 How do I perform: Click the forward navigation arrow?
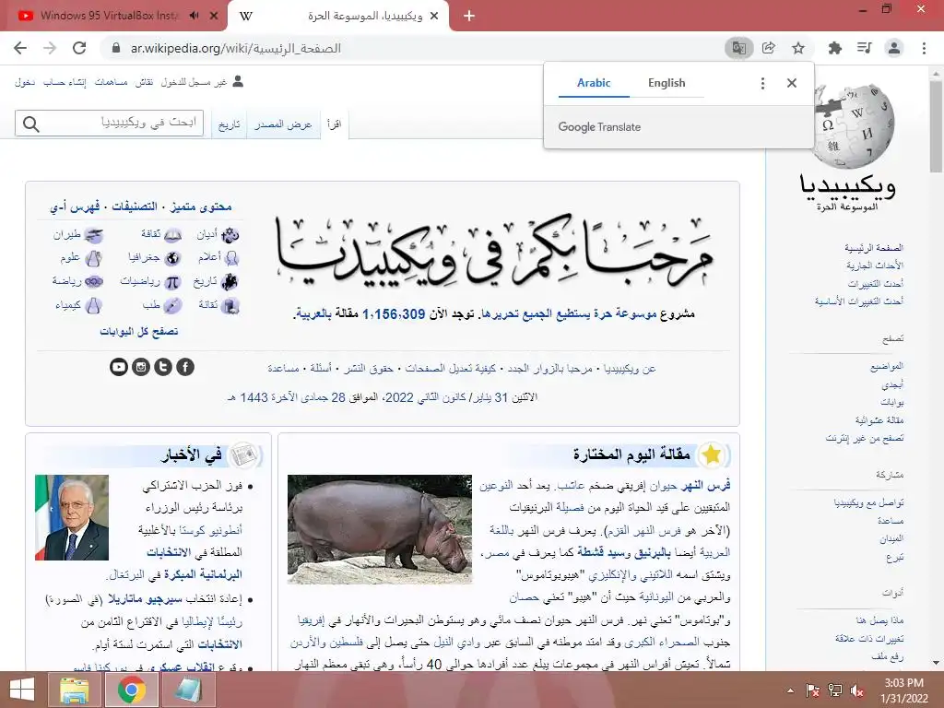tap(50, 48)
